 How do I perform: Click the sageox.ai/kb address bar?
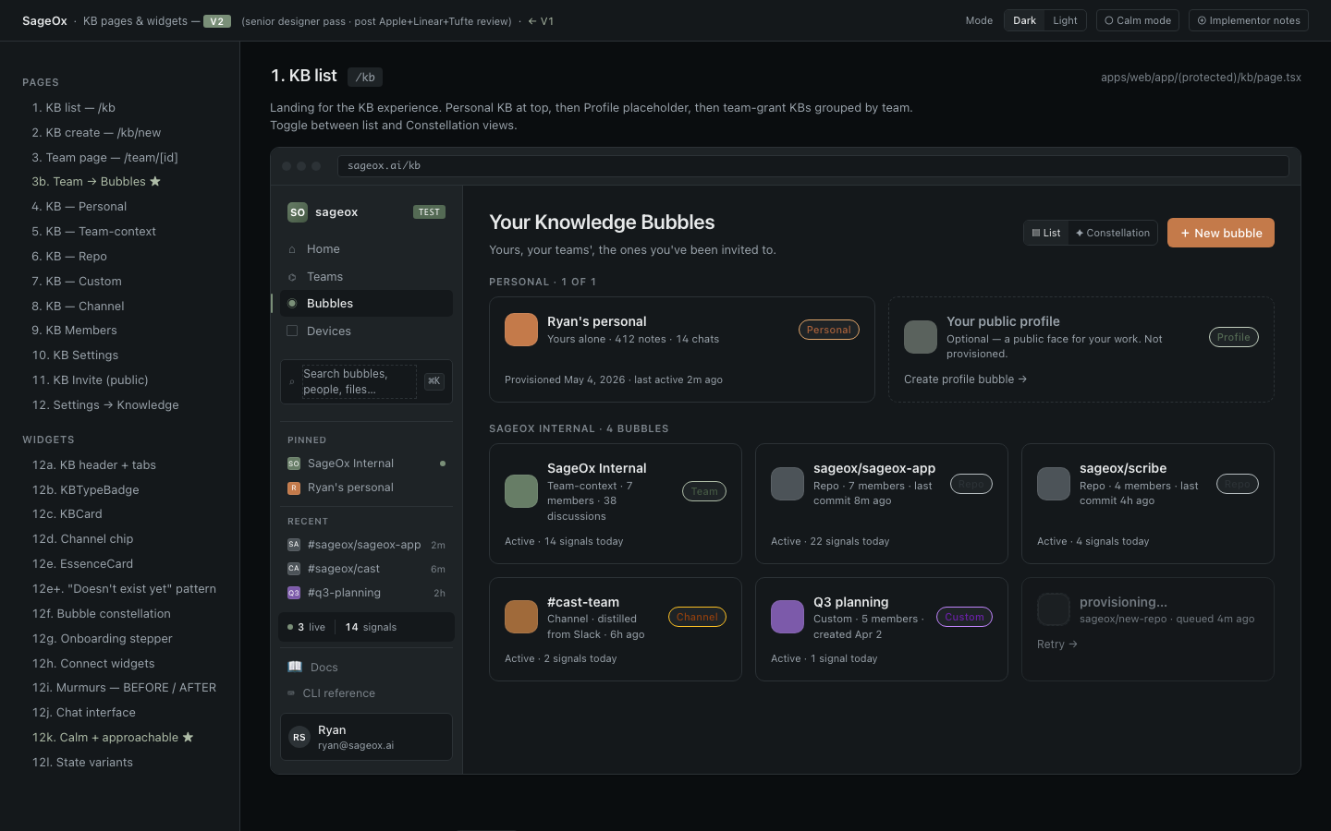(813, 166)
